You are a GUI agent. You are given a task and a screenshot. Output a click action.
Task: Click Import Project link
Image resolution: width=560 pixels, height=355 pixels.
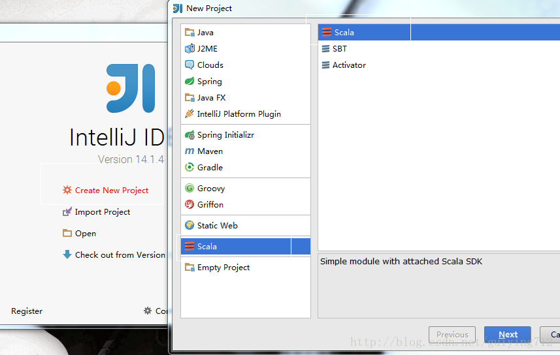tap(103, 212)
